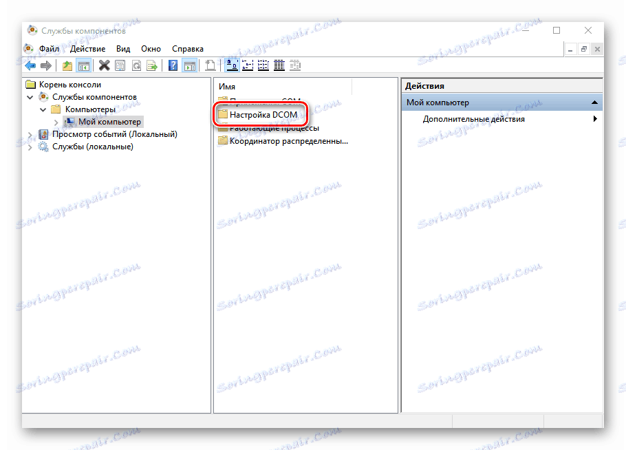Go up one level with folder-arrow icon

point(67,65)
